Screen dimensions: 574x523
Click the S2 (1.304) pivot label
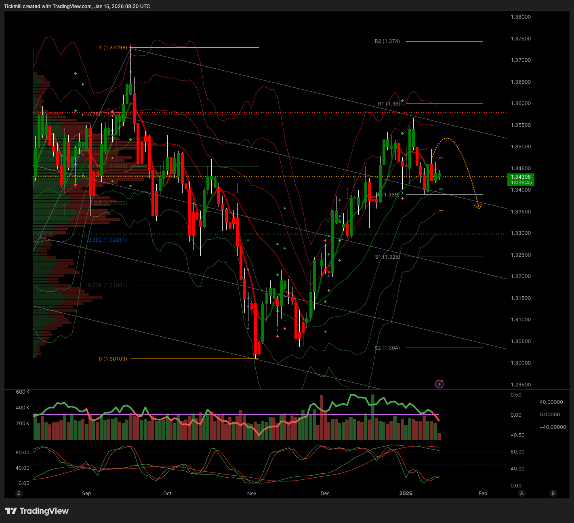[x=387, y=348]
